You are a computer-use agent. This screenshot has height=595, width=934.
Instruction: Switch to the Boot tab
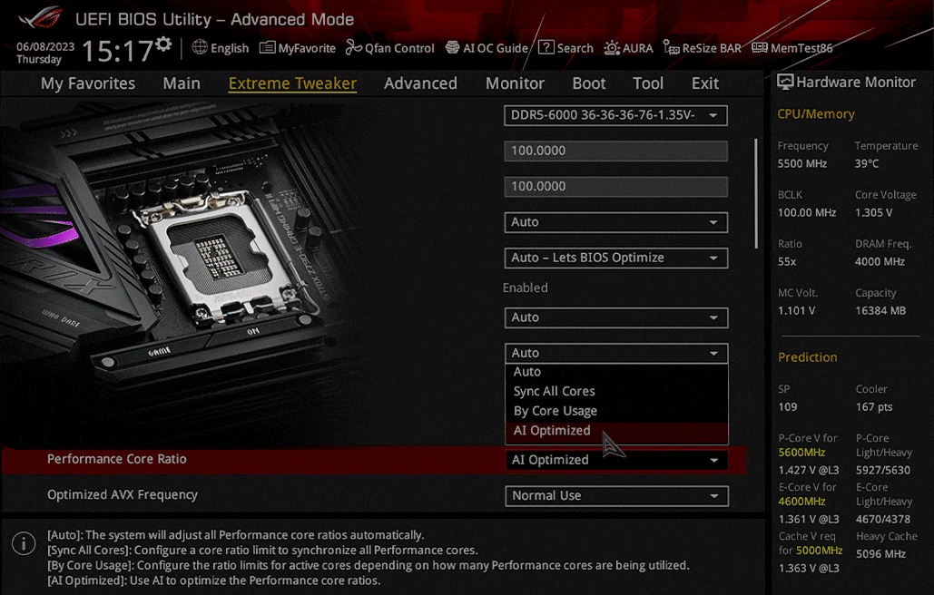(588, 83)
